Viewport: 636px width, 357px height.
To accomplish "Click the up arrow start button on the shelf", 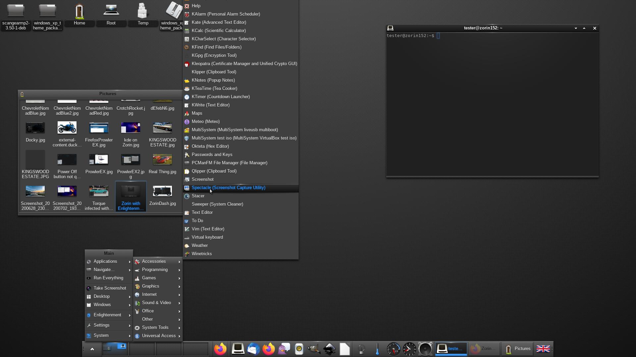I will click(x=92, y=349).
